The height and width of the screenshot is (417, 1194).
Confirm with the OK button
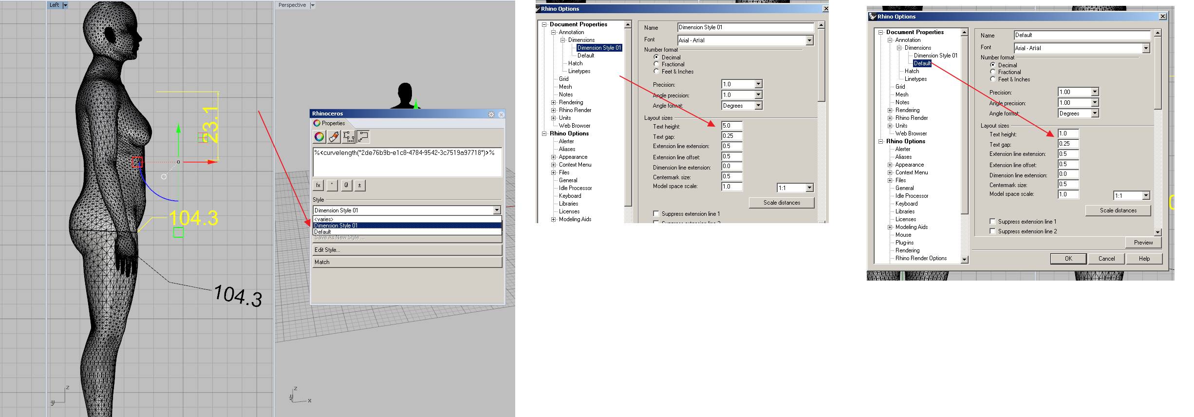point(1068,259)
